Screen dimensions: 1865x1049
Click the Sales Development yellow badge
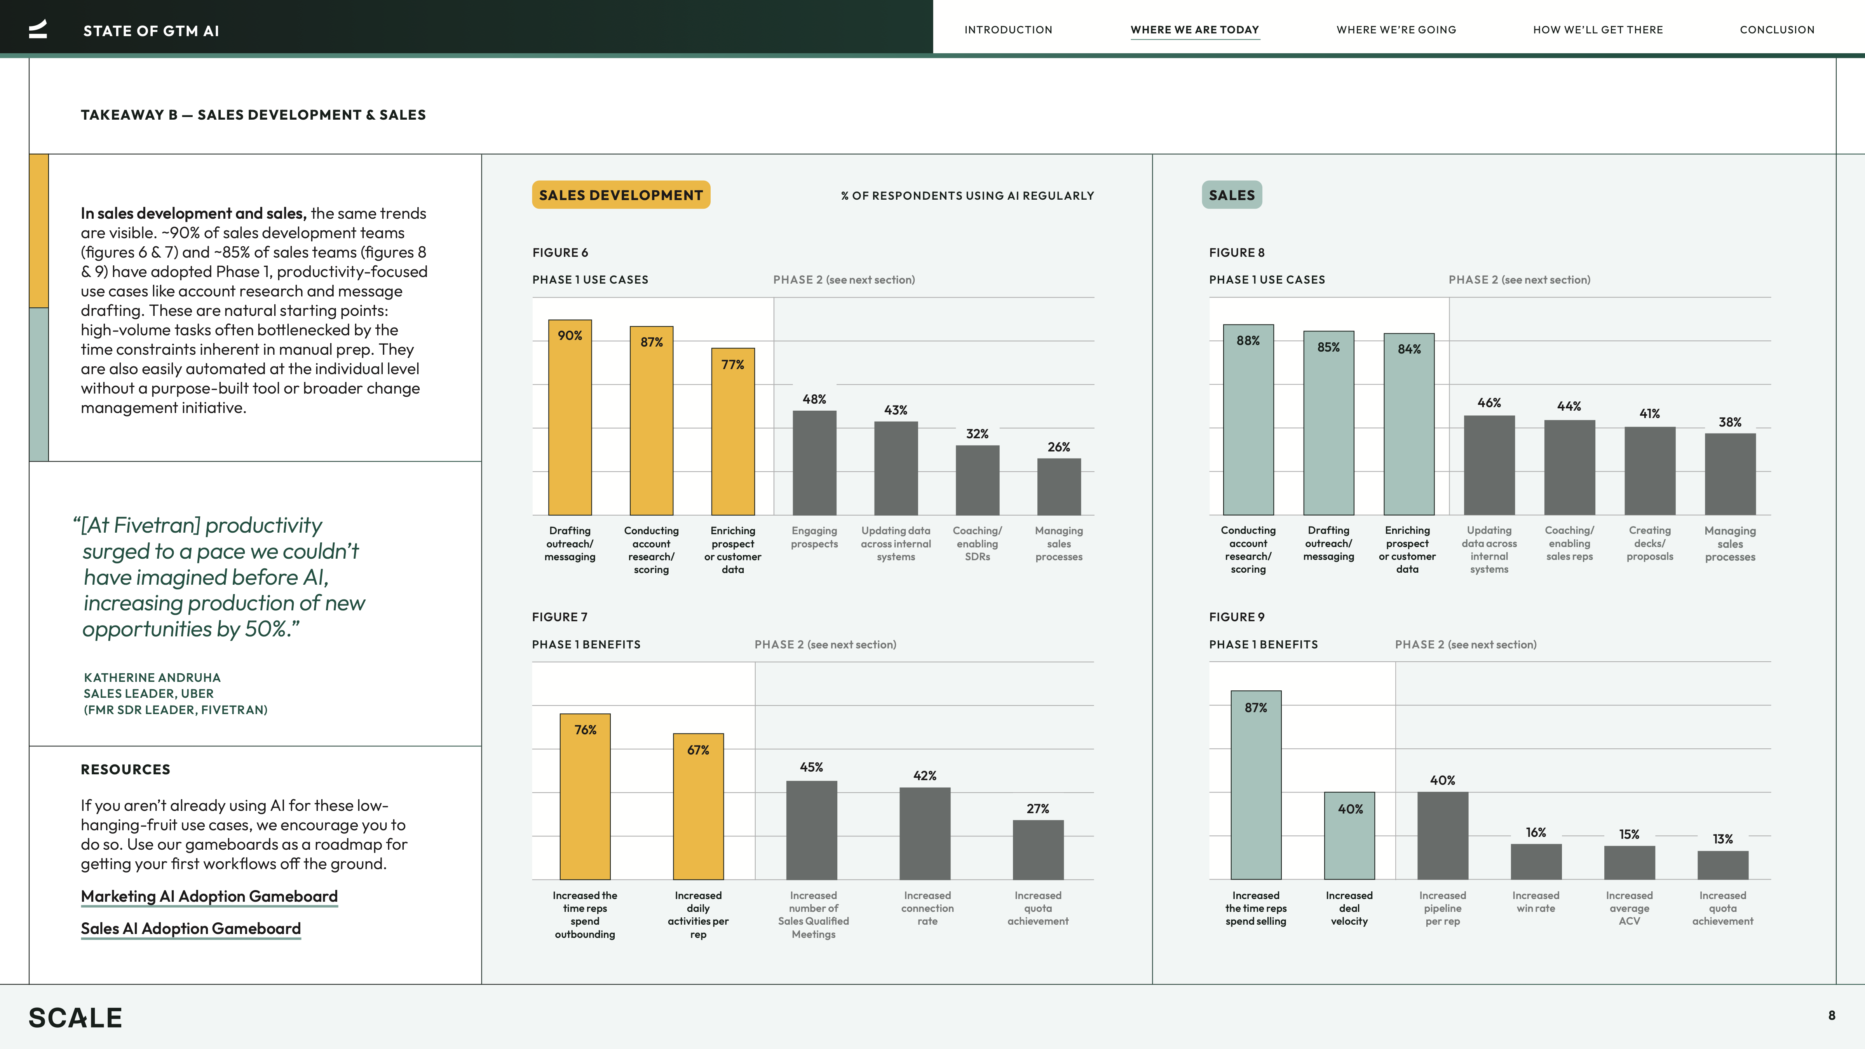tap(621, 195)
